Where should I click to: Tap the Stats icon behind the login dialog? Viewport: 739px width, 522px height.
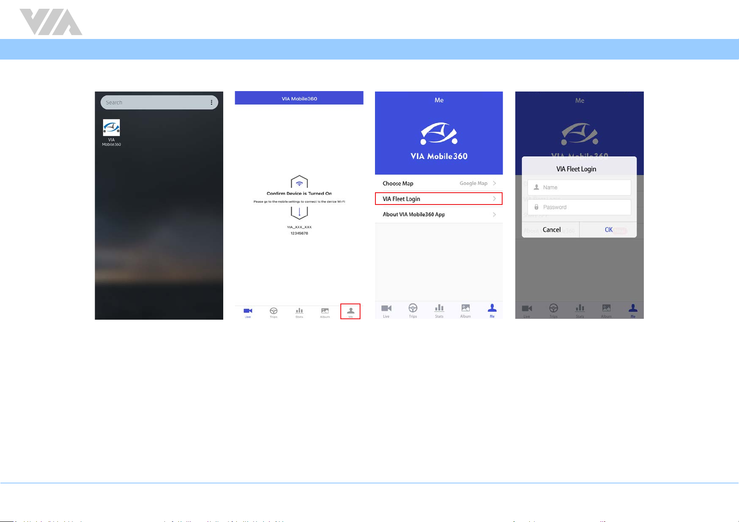(580, 308)
